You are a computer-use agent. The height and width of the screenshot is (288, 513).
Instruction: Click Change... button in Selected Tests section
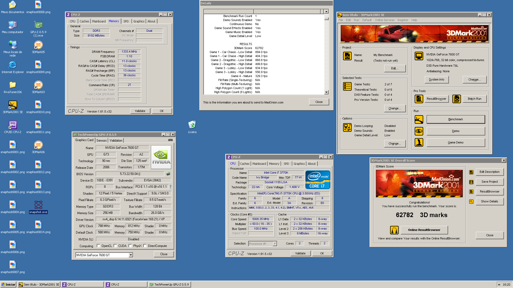click(x=395, y=109)
